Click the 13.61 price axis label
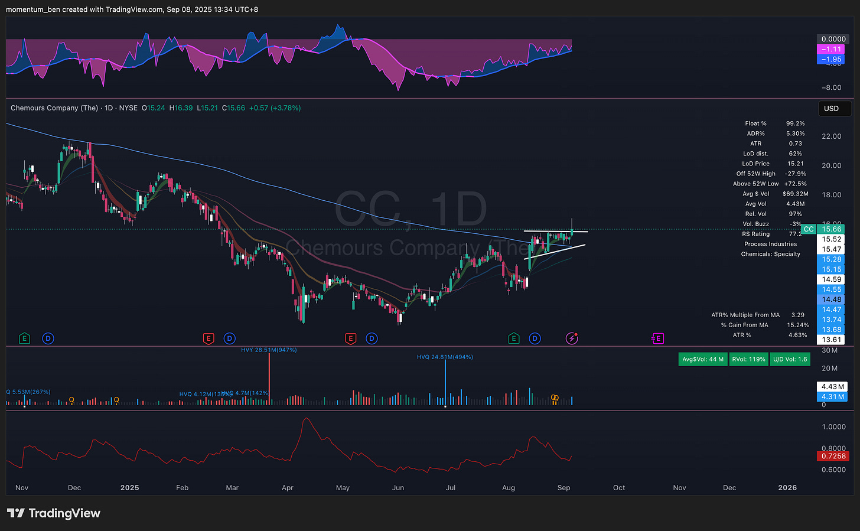The width and height of the screenshot is (860, 531). click(832, 340)
